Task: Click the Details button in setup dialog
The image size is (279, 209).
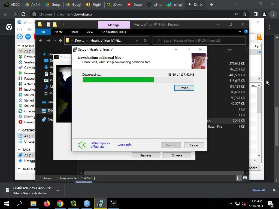Action: click(x=184, y=88)
